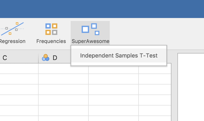The height and width of the screenshot is (121, 204).
Task: Select the third-row cell in the rightmost column
Action: pos(155,89)
